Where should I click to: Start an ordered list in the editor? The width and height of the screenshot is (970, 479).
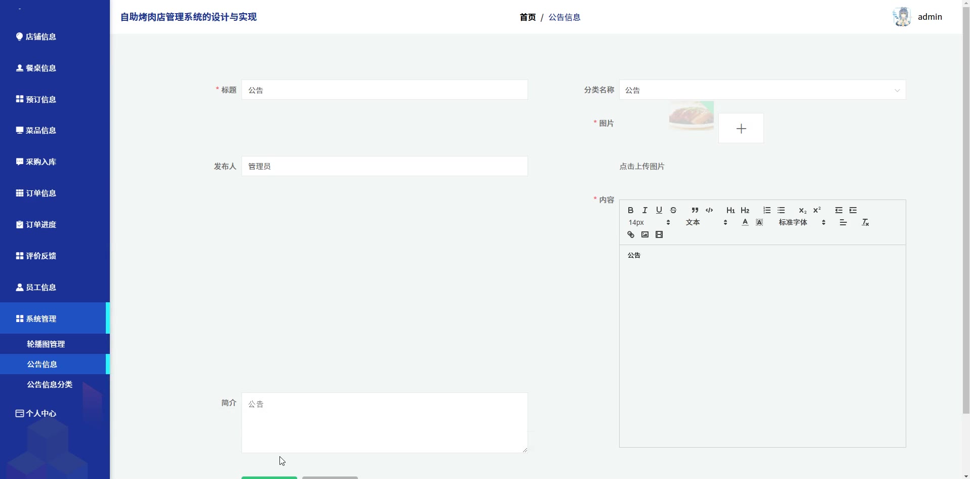(766, 210)
